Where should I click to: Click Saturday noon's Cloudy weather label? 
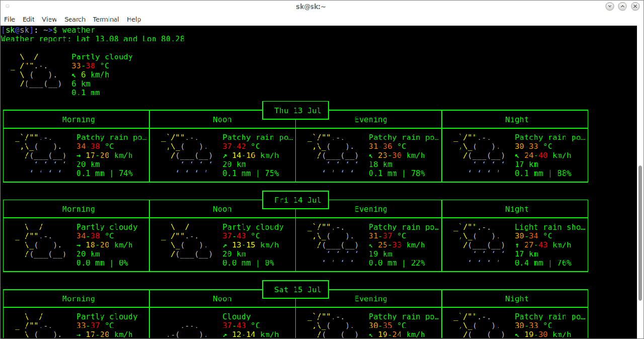(x=236, y=317)
